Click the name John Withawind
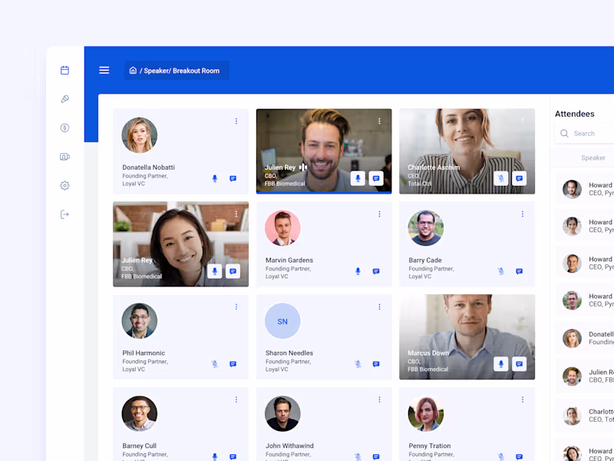 (289, 446)
